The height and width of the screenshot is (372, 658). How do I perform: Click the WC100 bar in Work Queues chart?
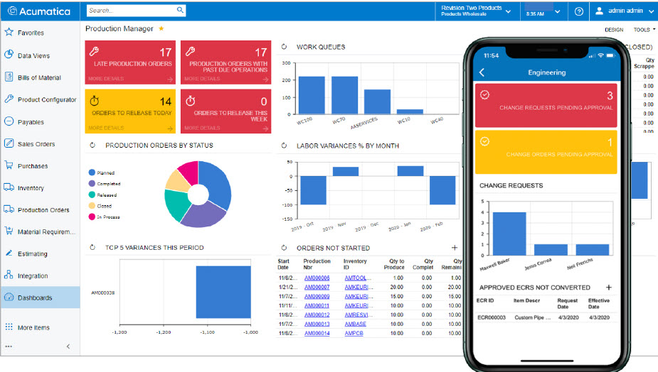[312, 95]
